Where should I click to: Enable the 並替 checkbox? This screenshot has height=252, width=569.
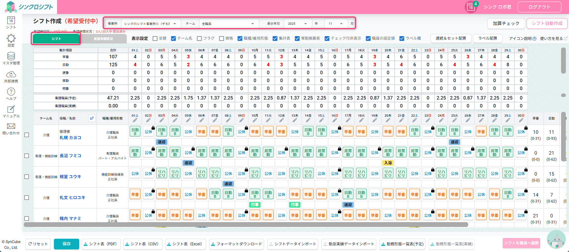155,38
